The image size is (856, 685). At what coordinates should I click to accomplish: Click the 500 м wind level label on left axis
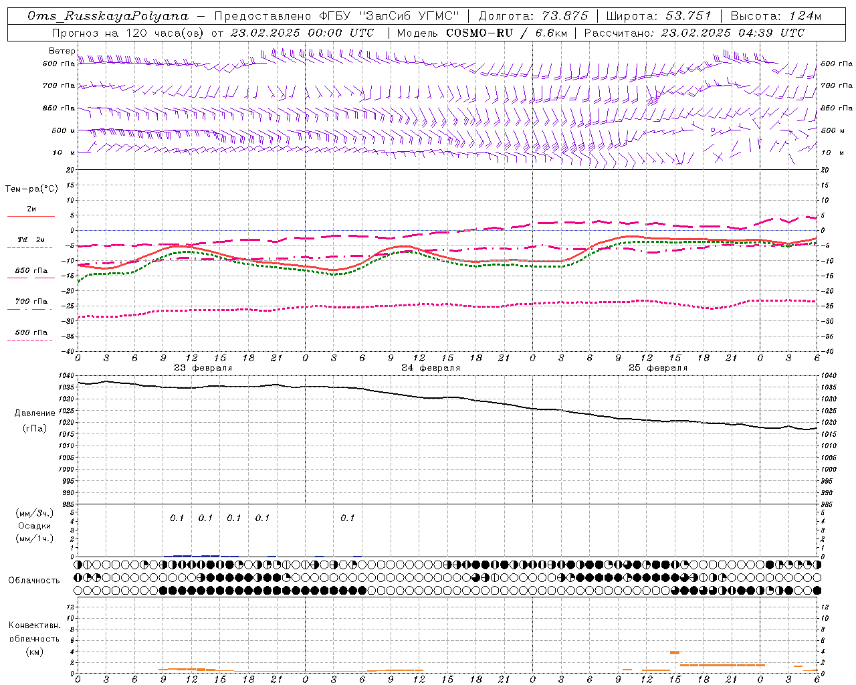click(64, 130)
